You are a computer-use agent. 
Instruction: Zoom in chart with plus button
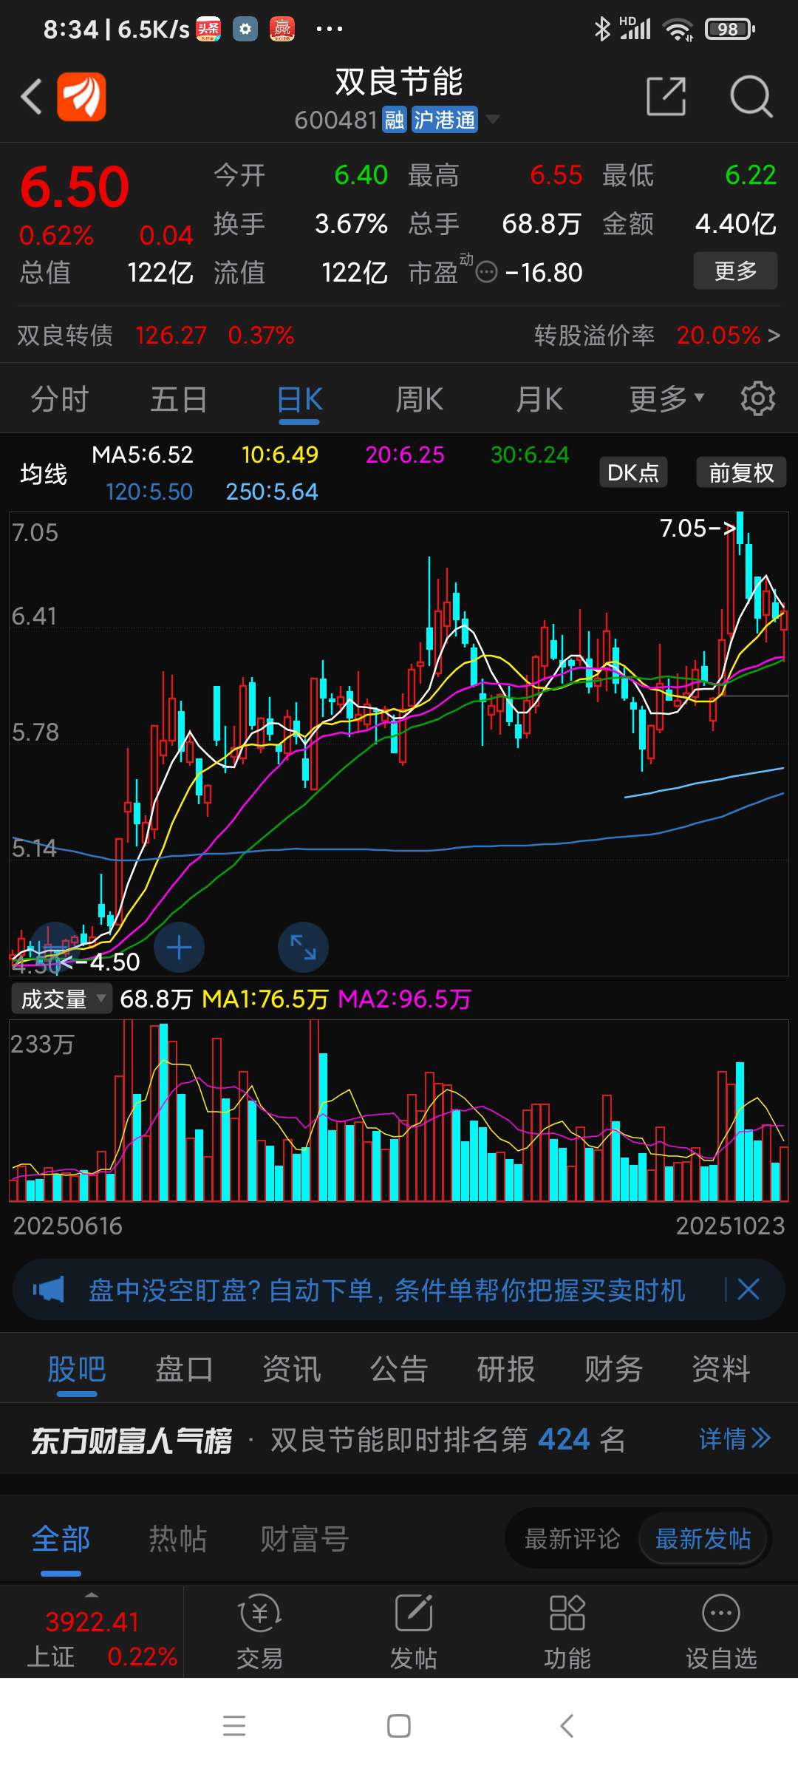pos(180,948)
